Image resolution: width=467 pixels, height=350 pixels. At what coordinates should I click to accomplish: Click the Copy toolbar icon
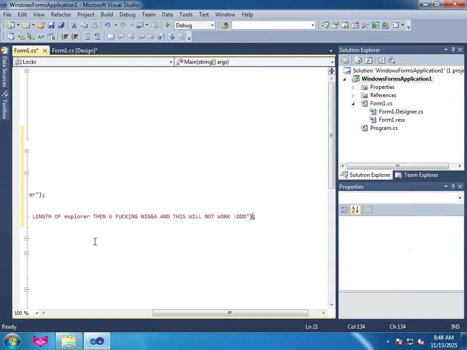tap(84, 26)
